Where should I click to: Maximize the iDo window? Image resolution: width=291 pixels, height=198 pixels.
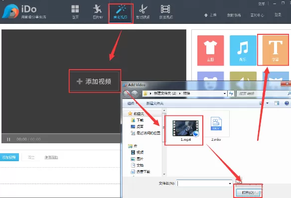click(x=283, y=3)
